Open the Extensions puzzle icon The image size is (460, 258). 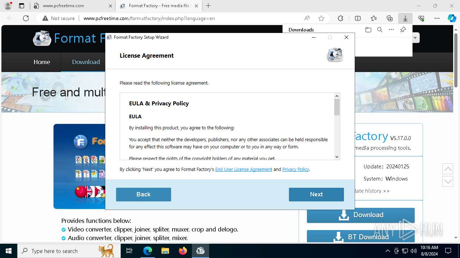(340, 18)
